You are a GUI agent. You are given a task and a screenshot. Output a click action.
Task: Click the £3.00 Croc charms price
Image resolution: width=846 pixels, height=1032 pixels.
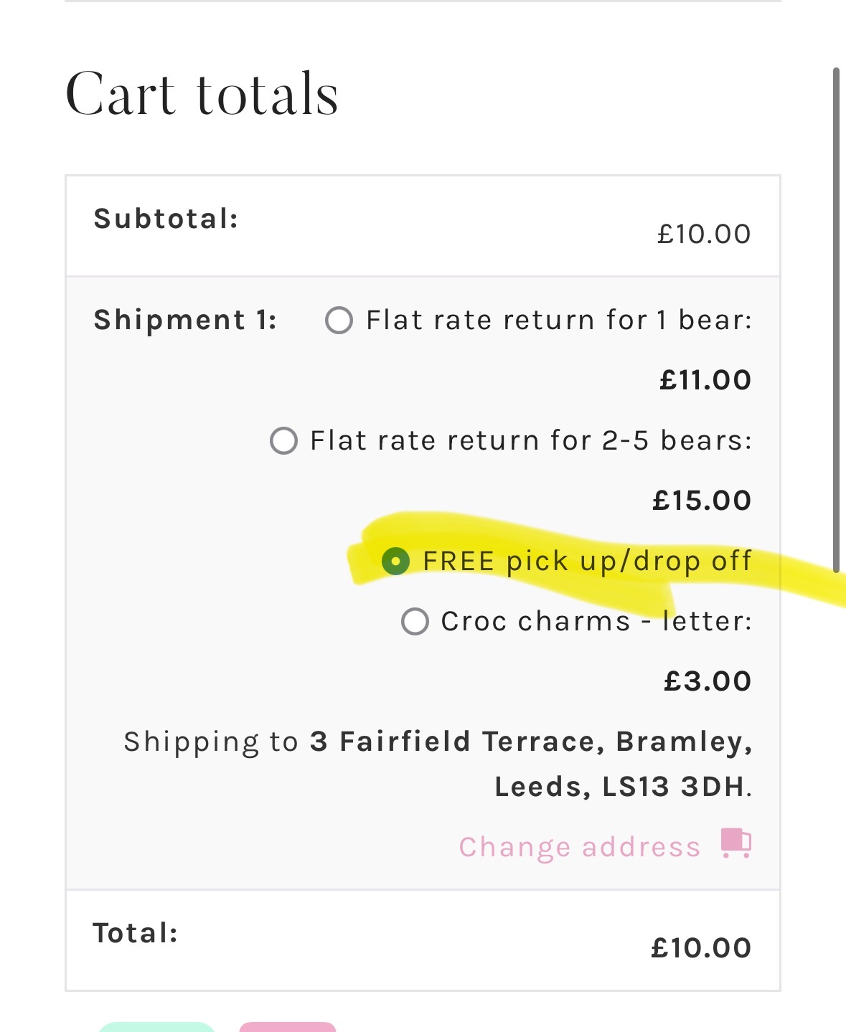708,681
